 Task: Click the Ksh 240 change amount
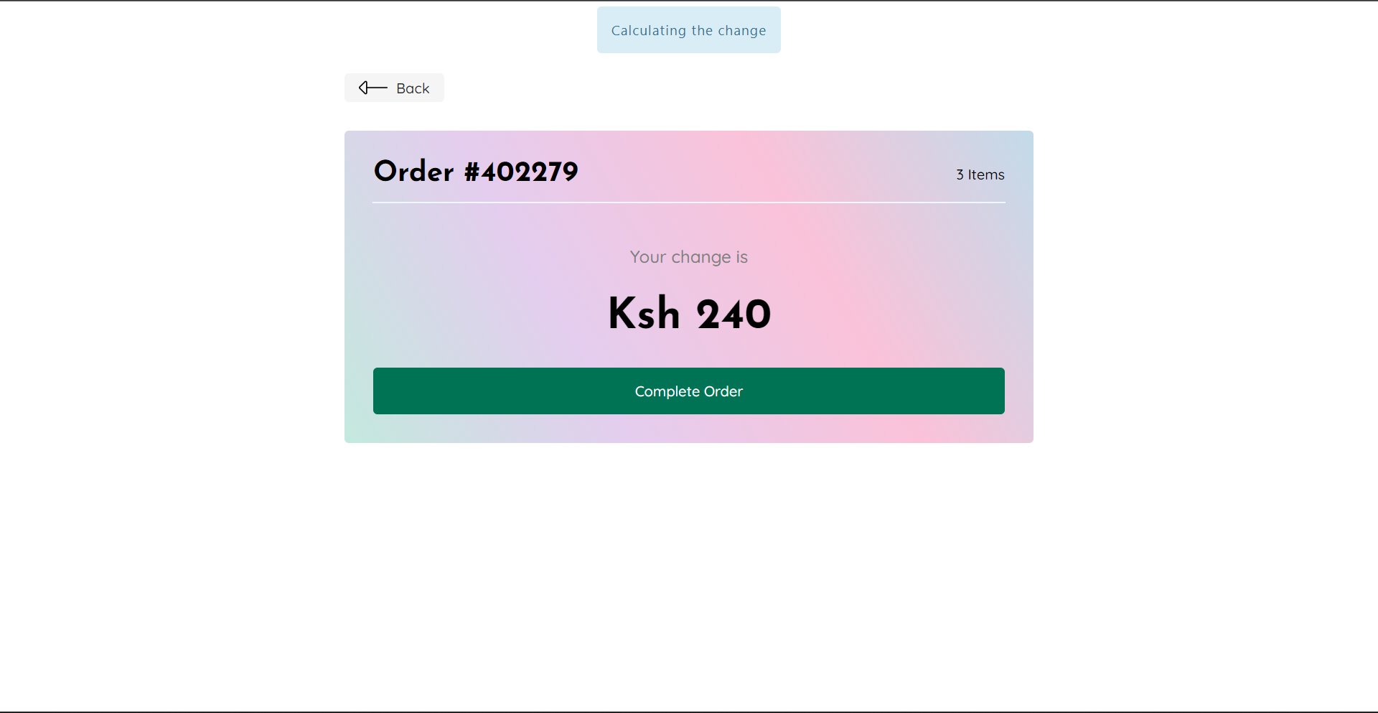[x=688, y=312]
